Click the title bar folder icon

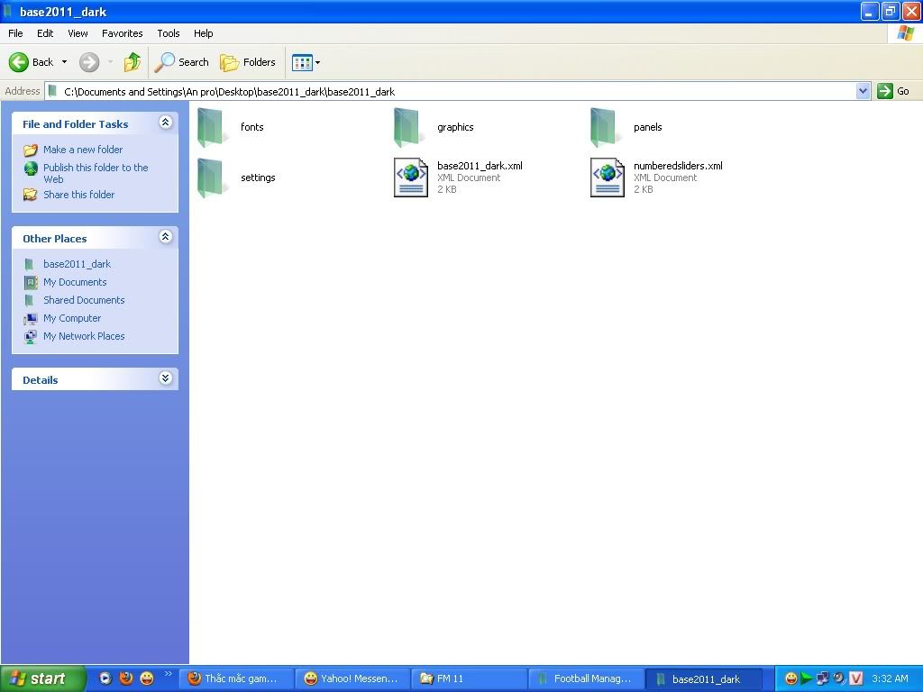pos(7,11)
